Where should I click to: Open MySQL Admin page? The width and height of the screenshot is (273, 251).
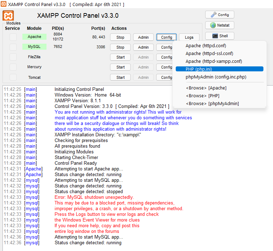click(143, 47)
